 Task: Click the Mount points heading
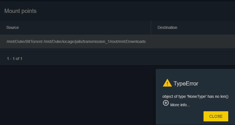[x=21, y=11]
